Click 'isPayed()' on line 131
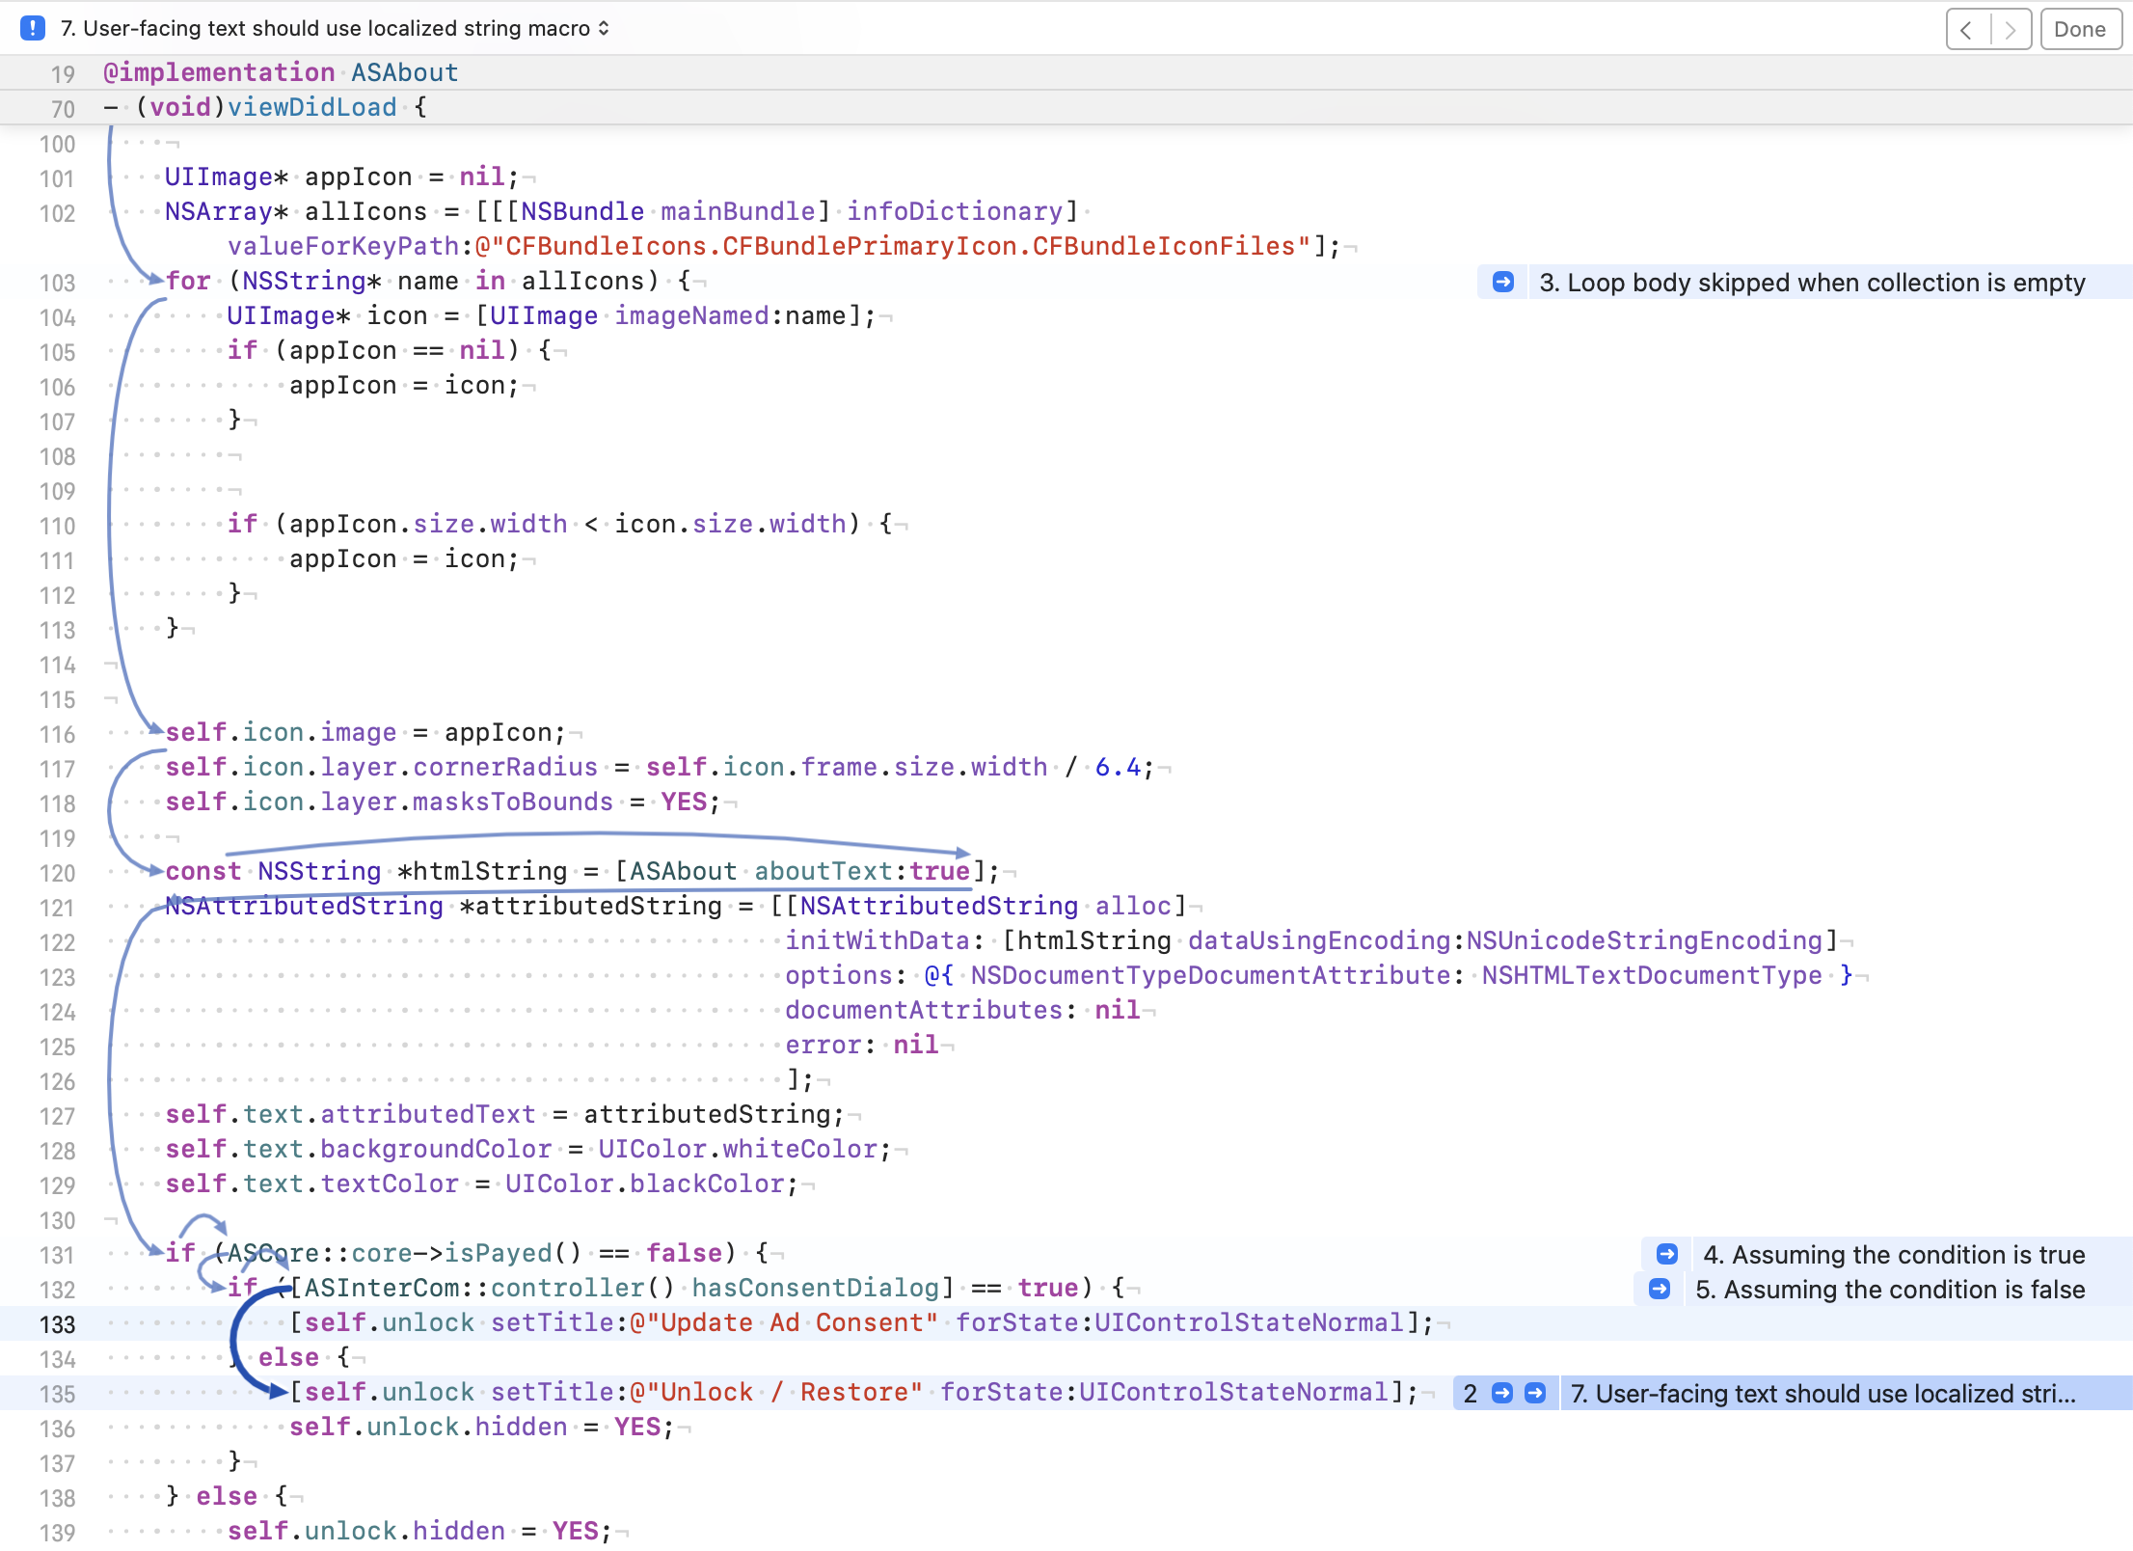The image size is (2133, 1551). point(513,1253)
